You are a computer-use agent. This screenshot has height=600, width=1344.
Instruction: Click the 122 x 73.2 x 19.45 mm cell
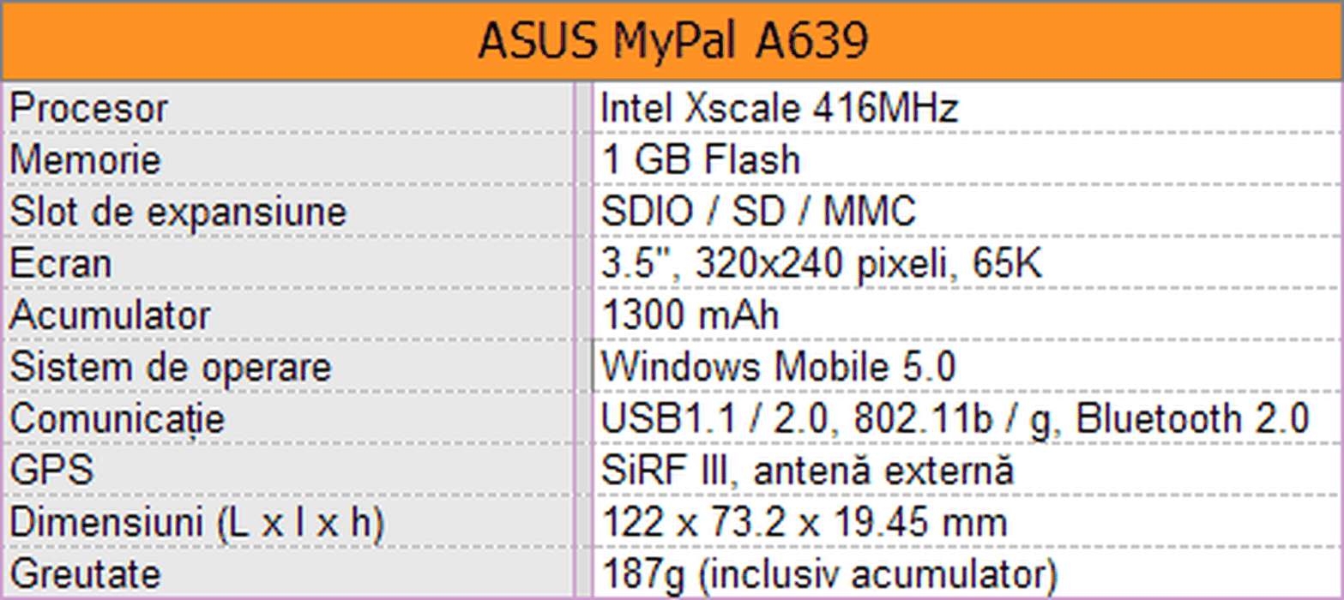click(804, 523)
